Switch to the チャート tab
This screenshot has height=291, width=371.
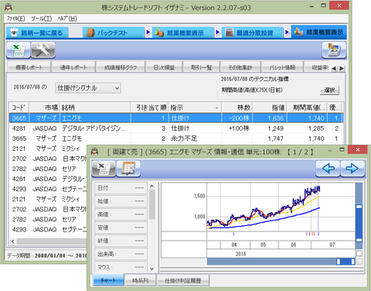tap(108, 280)
